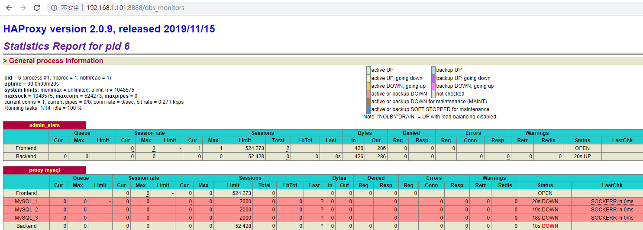Screen dimensions: 643x230
Task: Reload the page with refresh icon
Action: tap(37, 8)
